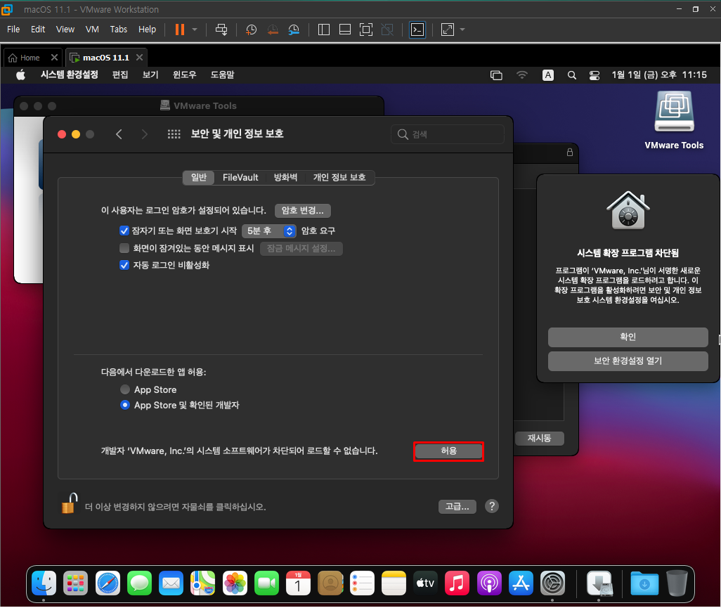Viewport: 721px width, 608px height.
Task: Click the screen mirroring menu bar icon
Action: click(x=496, y=75)
